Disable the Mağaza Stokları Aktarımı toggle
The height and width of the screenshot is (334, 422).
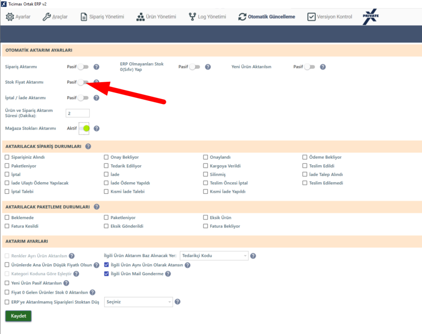tap(84, 128)
